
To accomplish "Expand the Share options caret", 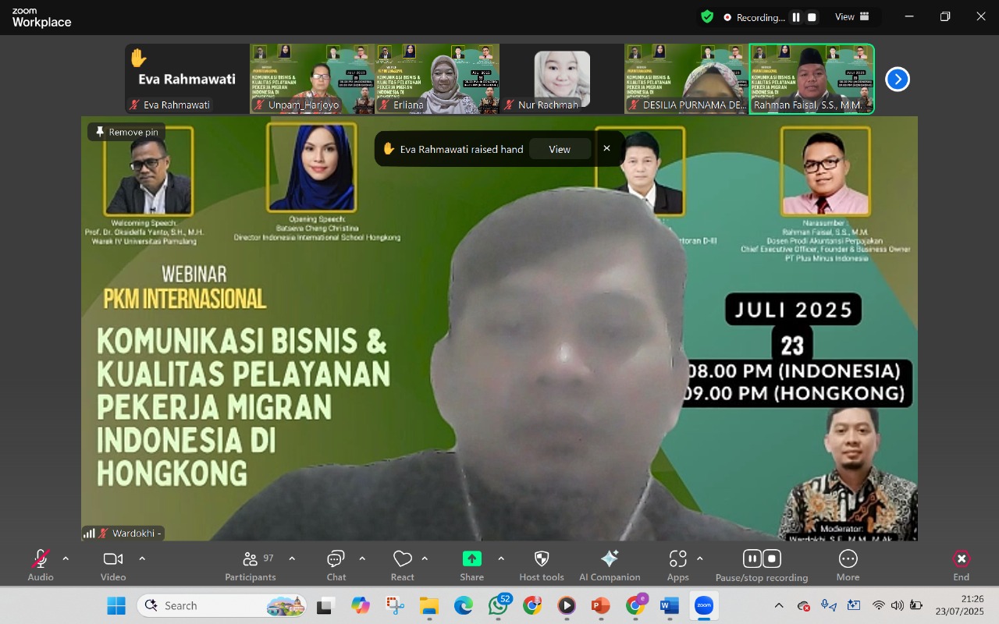I will 501,558.
